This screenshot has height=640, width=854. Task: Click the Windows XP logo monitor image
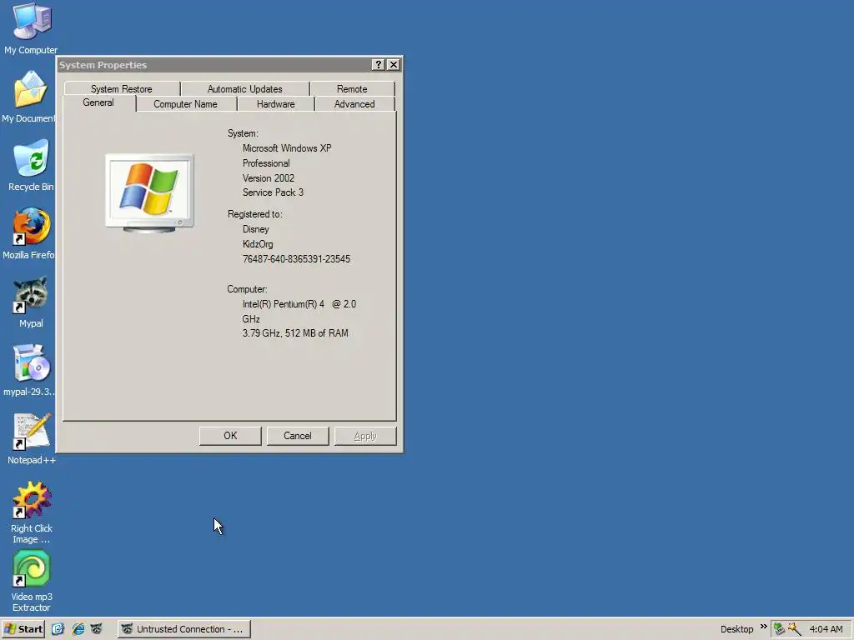[x=150, y=193]
